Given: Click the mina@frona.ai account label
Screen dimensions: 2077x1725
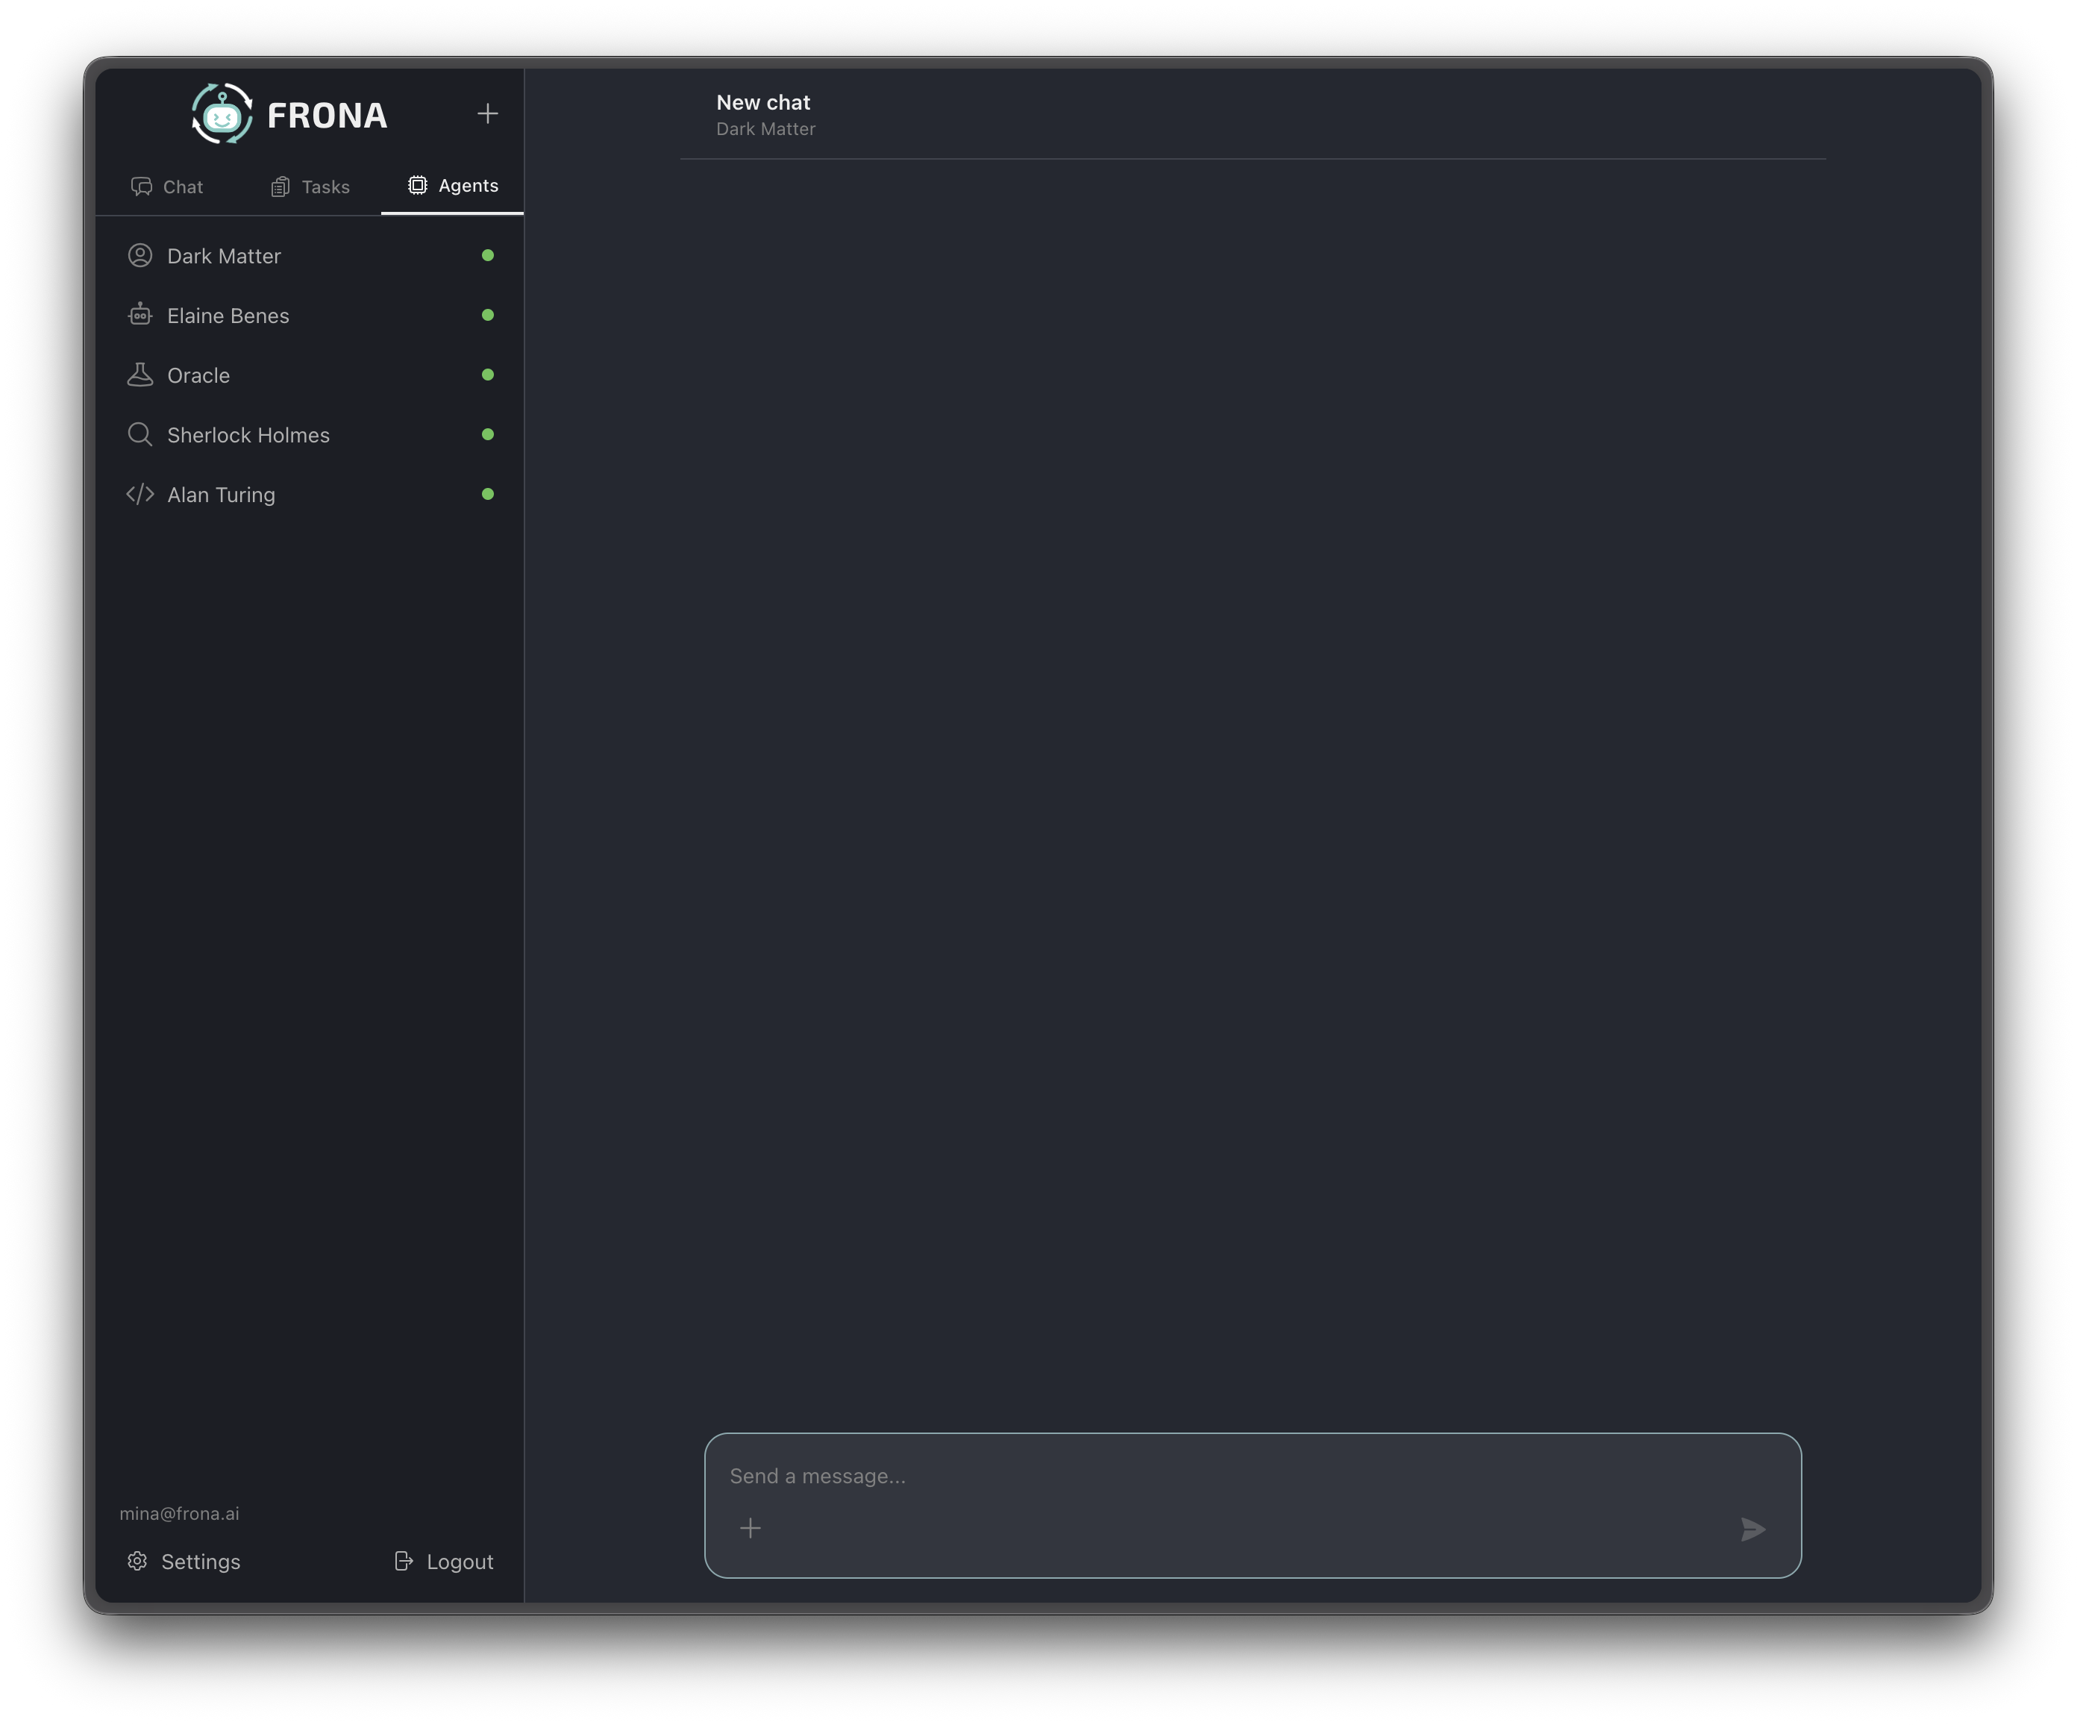Looking at the screenshot, I should click(178, 1512).
